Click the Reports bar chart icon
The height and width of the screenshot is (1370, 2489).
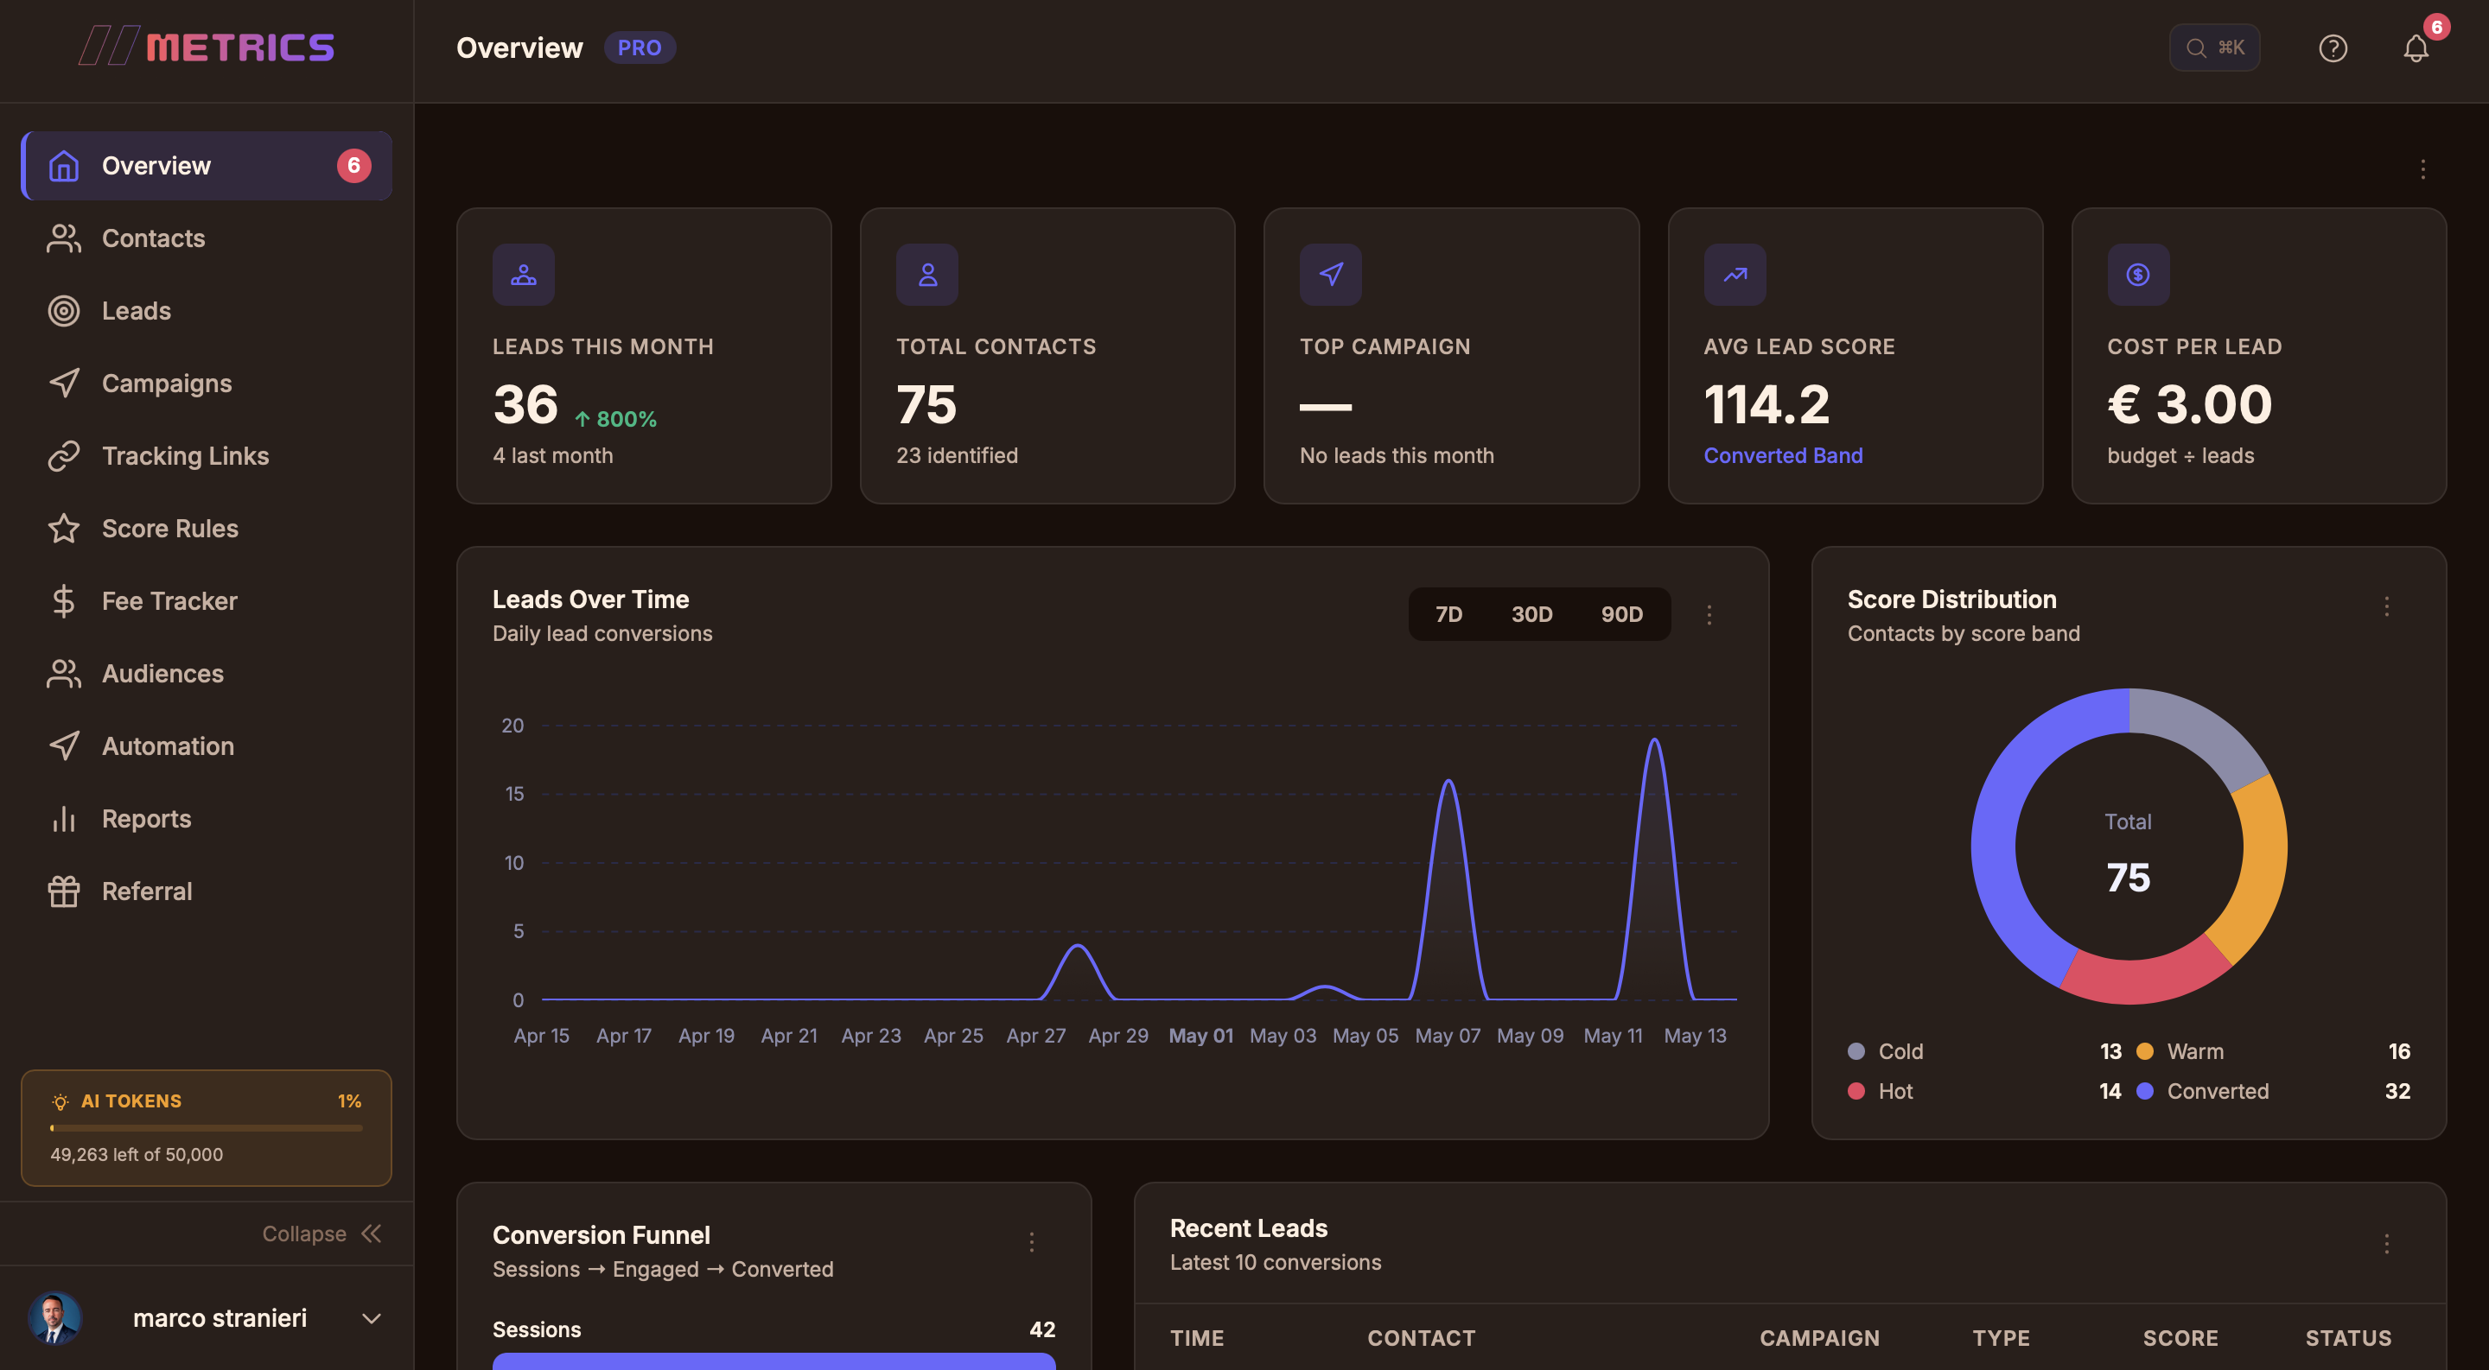pyautogui.click(x=64, y=818)
